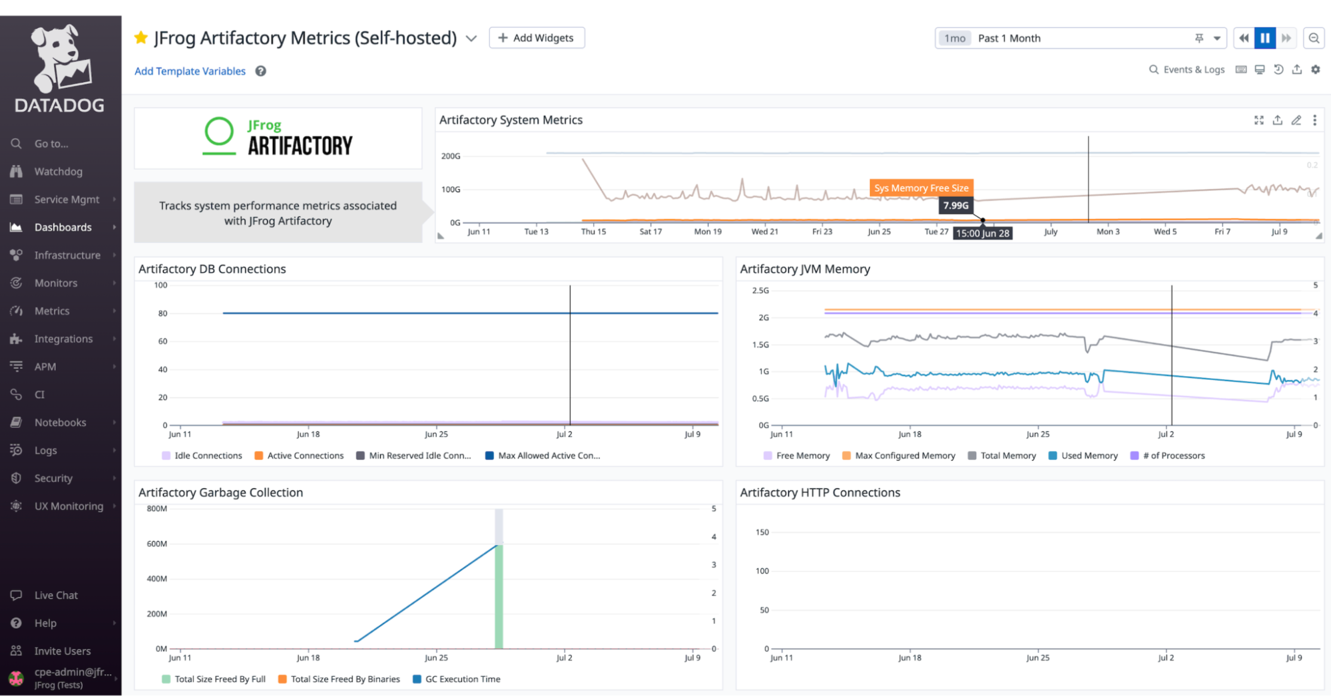This screenshot has width=1331, height=698.
Task: Open the Events & Logs search
Action: [x=1187, y=69]
